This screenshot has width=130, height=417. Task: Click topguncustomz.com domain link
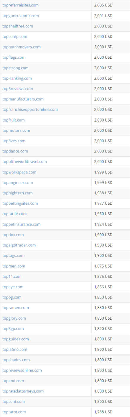(x=21, y=16)
